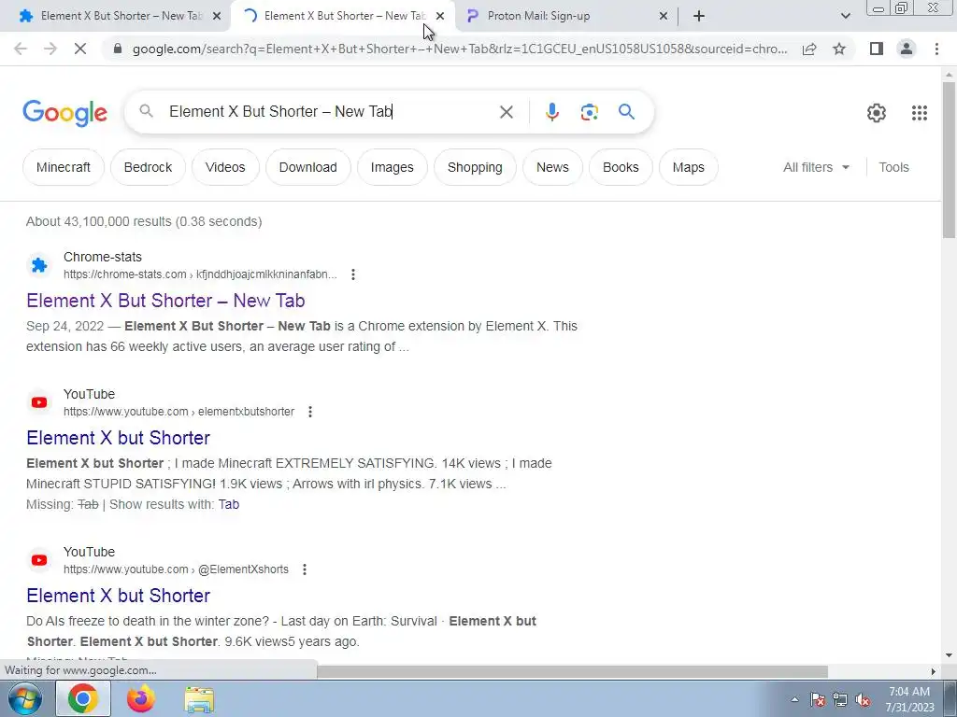Close the first Element X But Shorter tab
Image resolution: width=957 pixels, height=717 pixels.
coord(217,16)
